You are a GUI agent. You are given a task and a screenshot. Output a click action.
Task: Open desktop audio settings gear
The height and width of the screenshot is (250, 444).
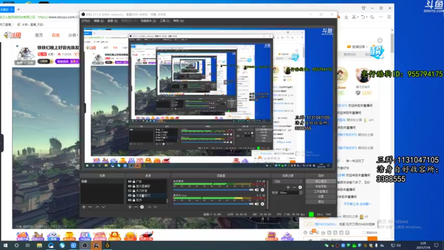263,189
